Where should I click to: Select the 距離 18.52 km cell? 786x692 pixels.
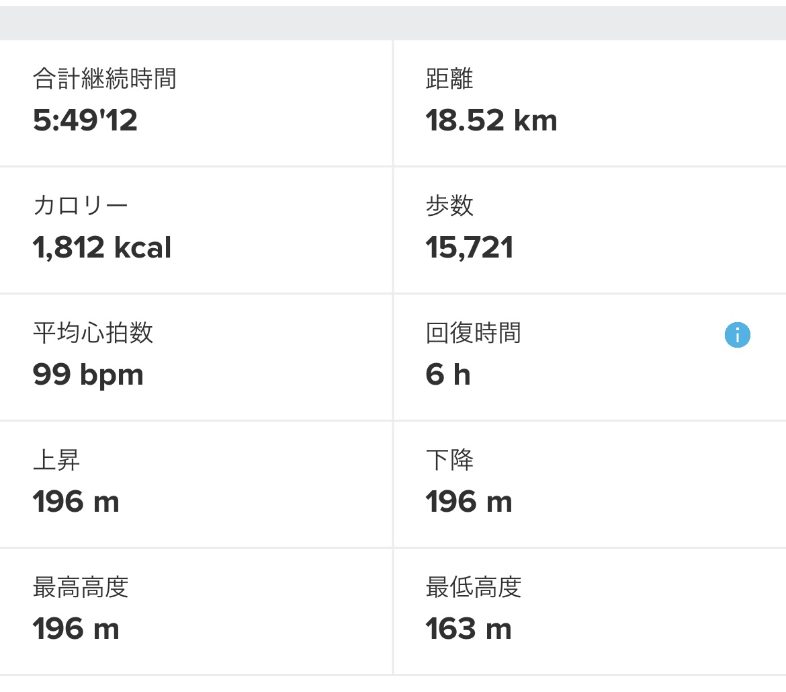[590, 103]
